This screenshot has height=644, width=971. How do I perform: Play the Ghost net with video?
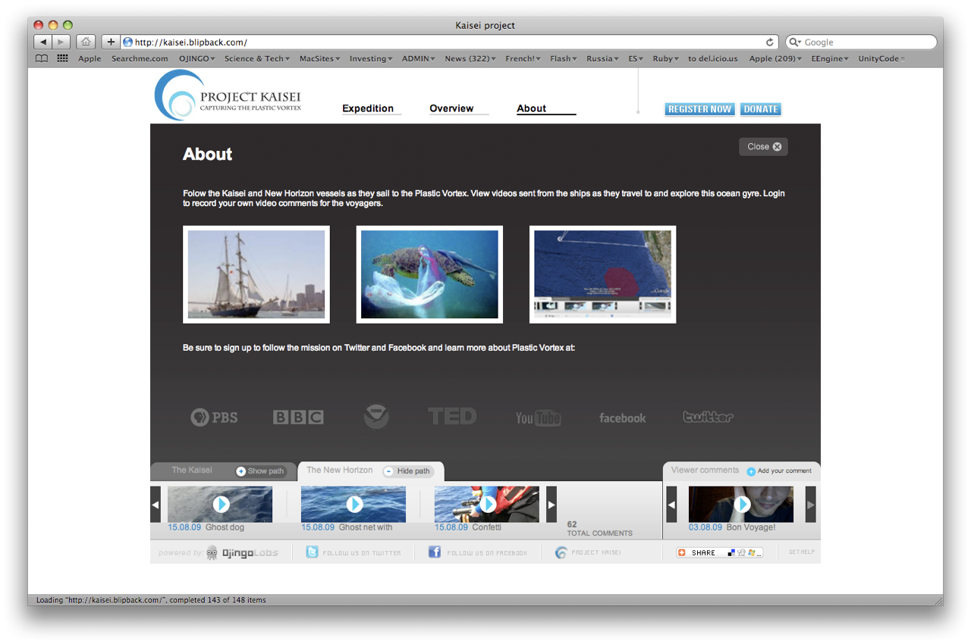click(354, 504)
